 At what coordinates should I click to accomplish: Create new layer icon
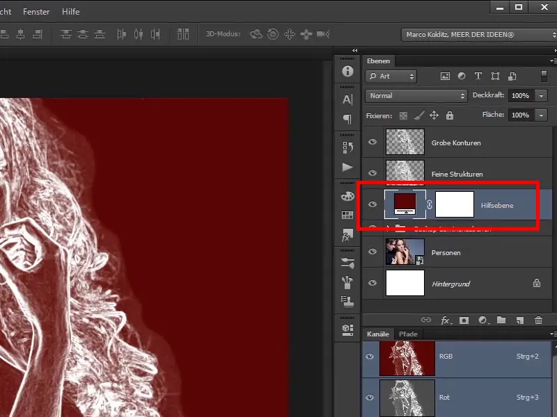tap(520, 320)
